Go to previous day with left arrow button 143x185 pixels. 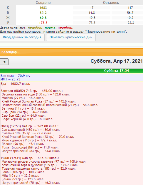click(4, 62)
